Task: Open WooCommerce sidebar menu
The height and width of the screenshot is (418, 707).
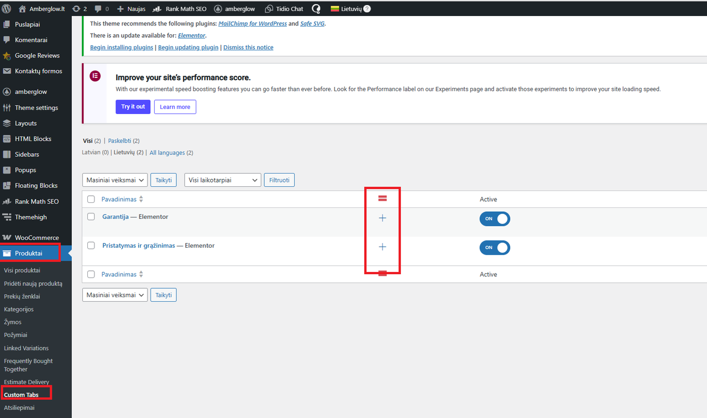Action: tap(36, 238)
